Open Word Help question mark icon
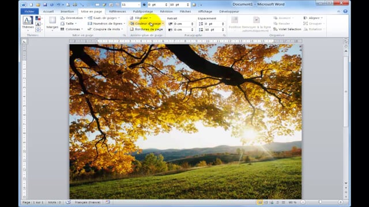The height and width of the screenshot is (207, 369). [345, 11]
